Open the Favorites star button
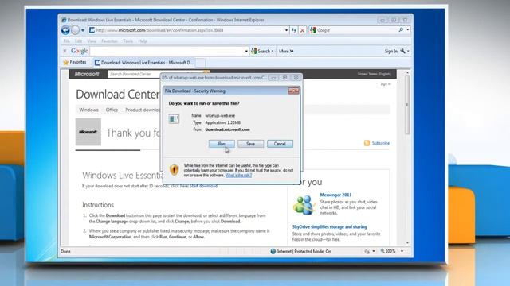This screenshot has height=286, width=510. [75, 62]
